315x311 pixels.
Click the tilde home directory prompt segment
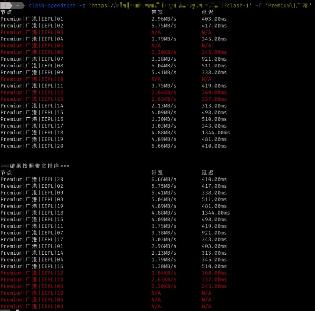coord(19,6)
